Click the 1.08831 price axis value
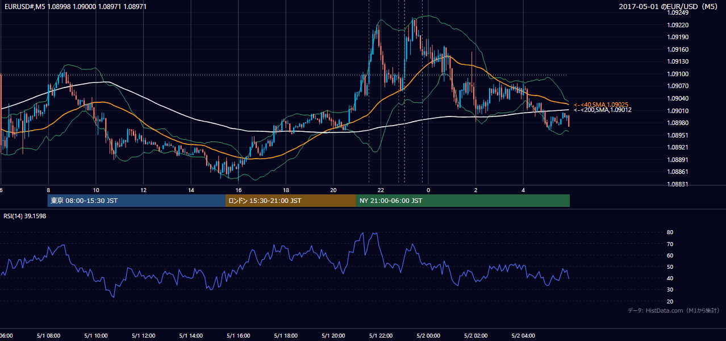The image size is (726, 341). pyautogui.click(x=678, y=184)
